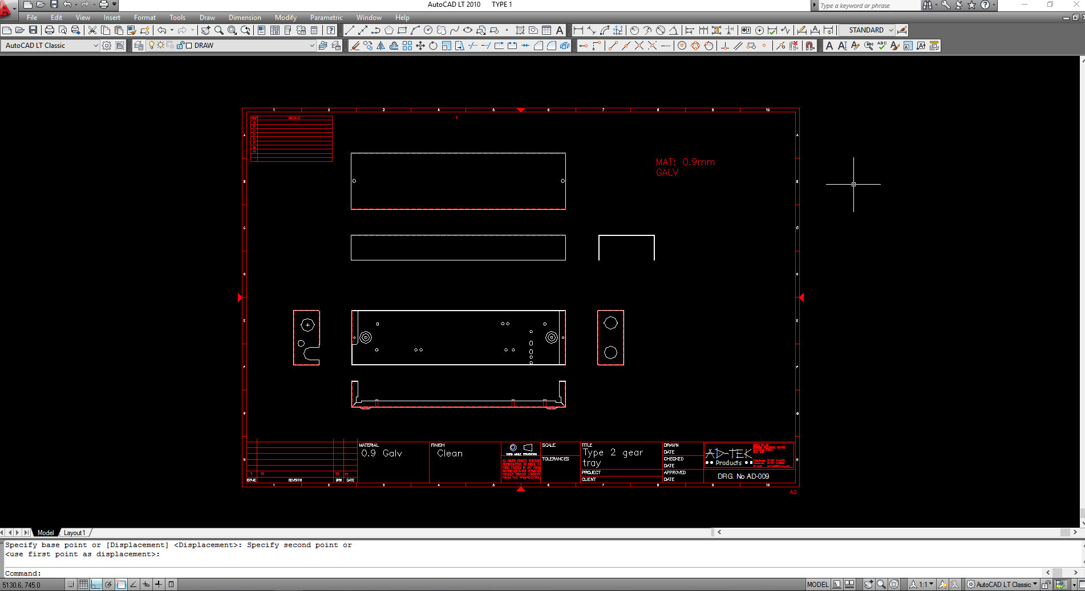Click the Cut scissors icon
1085x591 pixels.
[x=92, y=30]
